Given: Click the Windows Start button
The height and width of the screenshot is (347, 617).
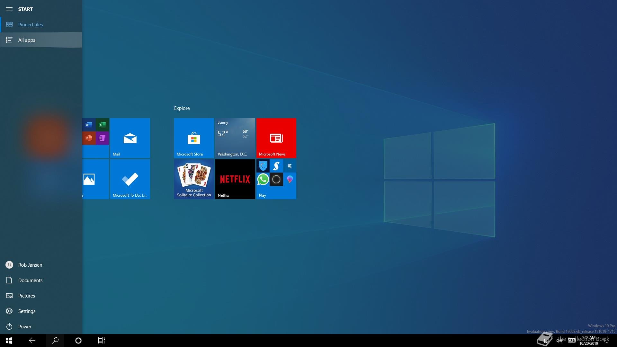Looking at the screenshot, I should click(x=9, y=341).
